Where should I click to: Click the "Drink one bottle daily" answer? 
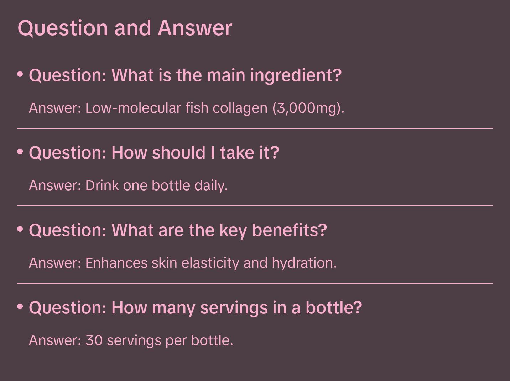point(128,185)
